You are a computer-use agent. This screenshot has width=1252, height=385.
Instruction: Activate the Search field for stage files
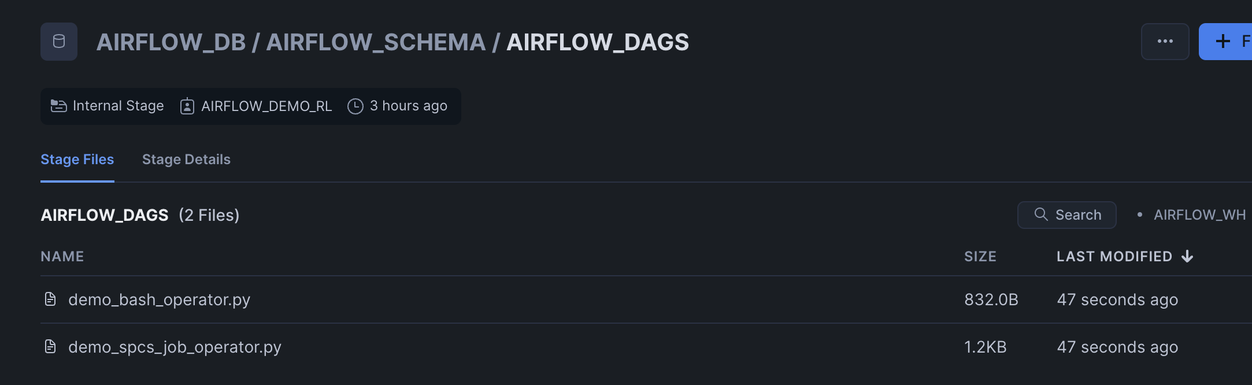point(1066,214)
